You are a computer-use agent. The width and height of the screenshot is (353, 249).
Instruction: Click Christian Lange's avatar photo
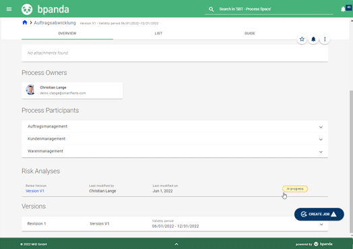pos(30,90)
